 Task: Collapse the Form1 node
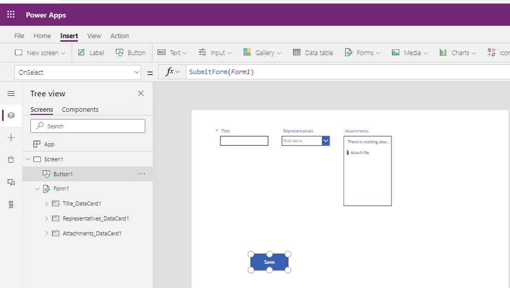[38, 189]
